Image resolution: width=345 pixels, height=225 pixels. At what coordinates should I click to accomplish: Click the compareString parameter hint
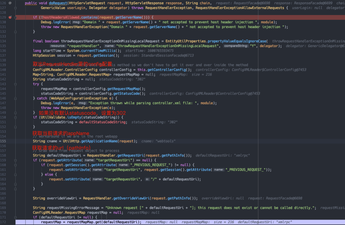(236, 46)
